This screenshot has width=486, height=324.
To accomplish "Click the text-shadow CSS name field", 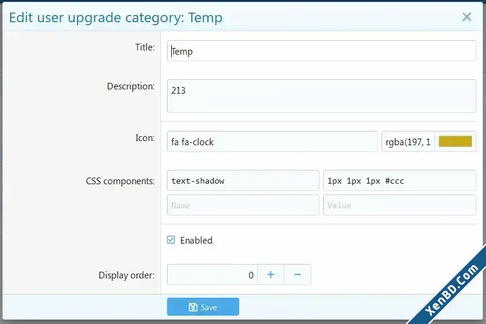I will pyautogui.click(x=243, y=181).
